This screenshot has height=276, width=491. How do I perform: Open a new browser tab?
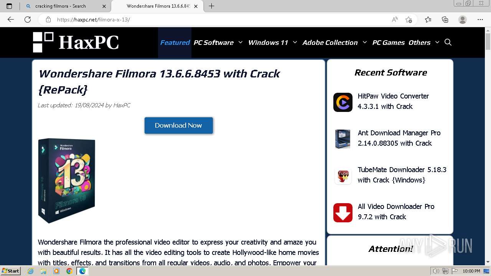(x=211, y=6)
